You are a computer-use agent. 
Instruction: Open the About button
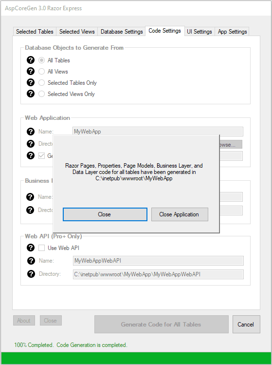tap(24, 321)
